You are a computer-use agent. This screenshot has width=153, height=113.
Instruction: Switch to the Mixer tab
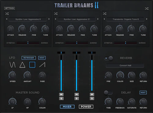click(67, 107)
